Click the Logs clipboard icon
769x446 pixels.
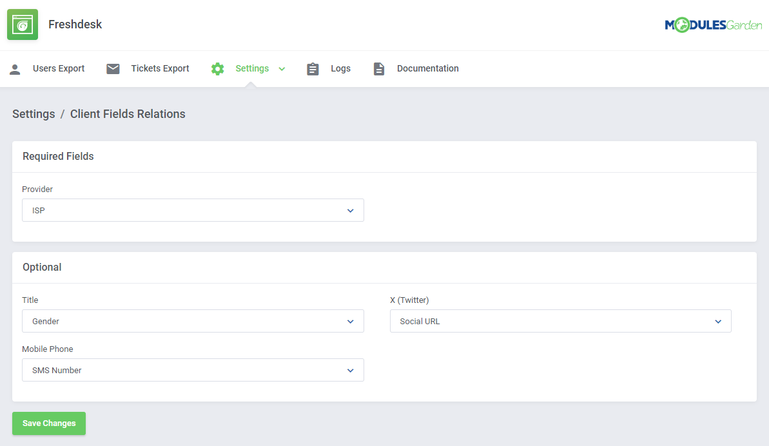pos(313,68)
